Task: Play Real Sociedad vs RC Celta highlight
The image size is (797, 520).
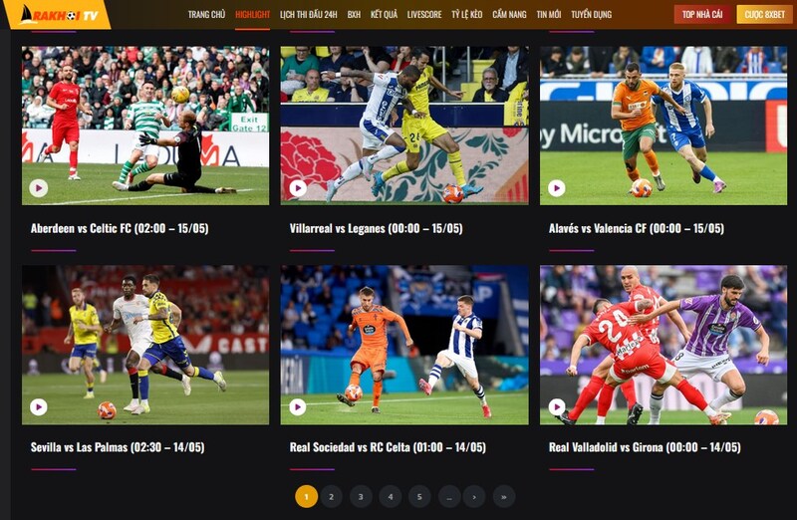Action: tap(298, 406)
